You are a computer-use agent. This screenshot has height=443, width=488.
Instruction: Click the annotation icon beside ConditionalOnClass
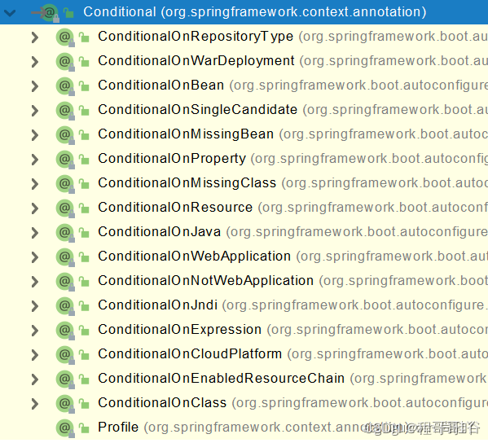pyautogui.click(x=65, y=404)
